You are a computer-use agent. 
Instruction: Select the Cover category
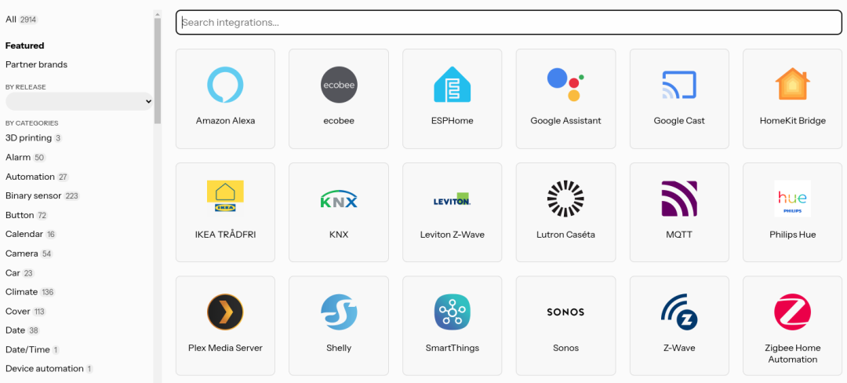(x=26, y=311)
